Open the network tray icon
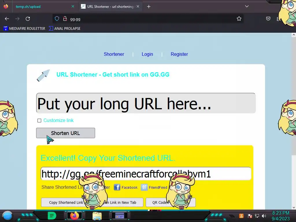296x222 pixels. pos(257,216)
